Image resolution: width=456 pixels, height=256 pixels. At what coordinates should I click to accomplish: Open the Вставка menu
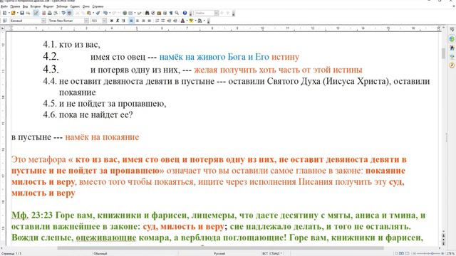coord(36,6)
